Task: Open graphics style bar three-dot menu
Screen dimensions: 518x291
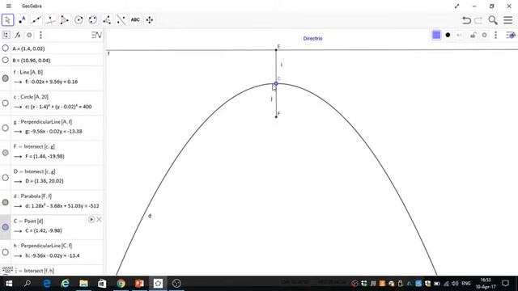Action: point(495,35)
